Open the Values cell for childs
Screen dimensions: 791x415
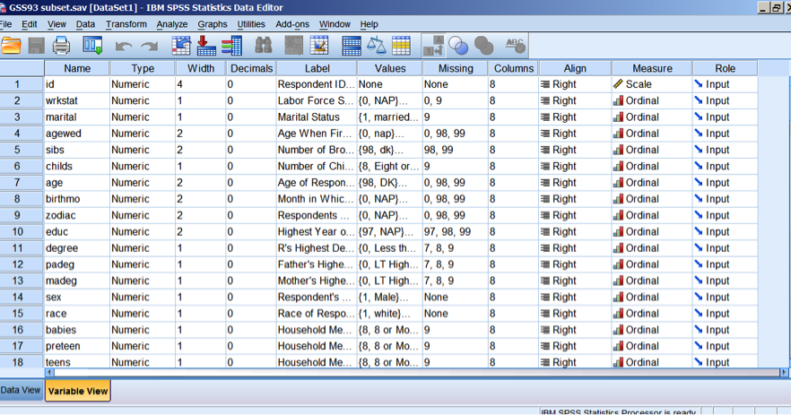click(x=390, y=167)
